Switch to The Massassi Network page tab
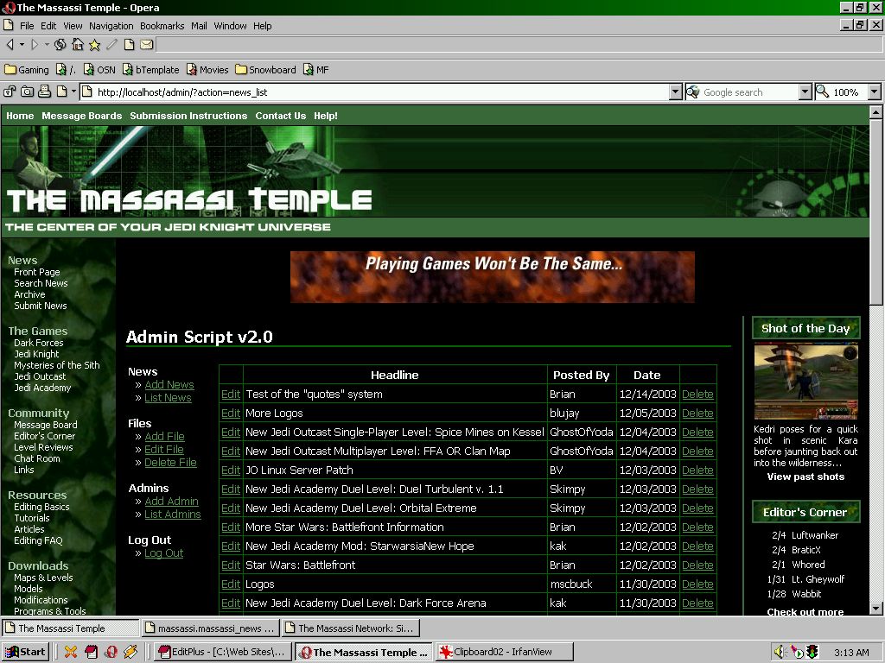885x663 pixels. (x=350, y=628)
